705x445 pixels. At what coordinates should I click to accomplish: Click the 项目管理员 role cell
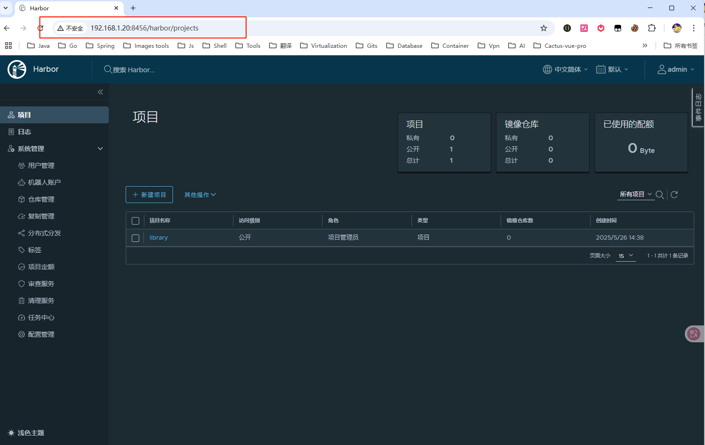coord(343,238)
